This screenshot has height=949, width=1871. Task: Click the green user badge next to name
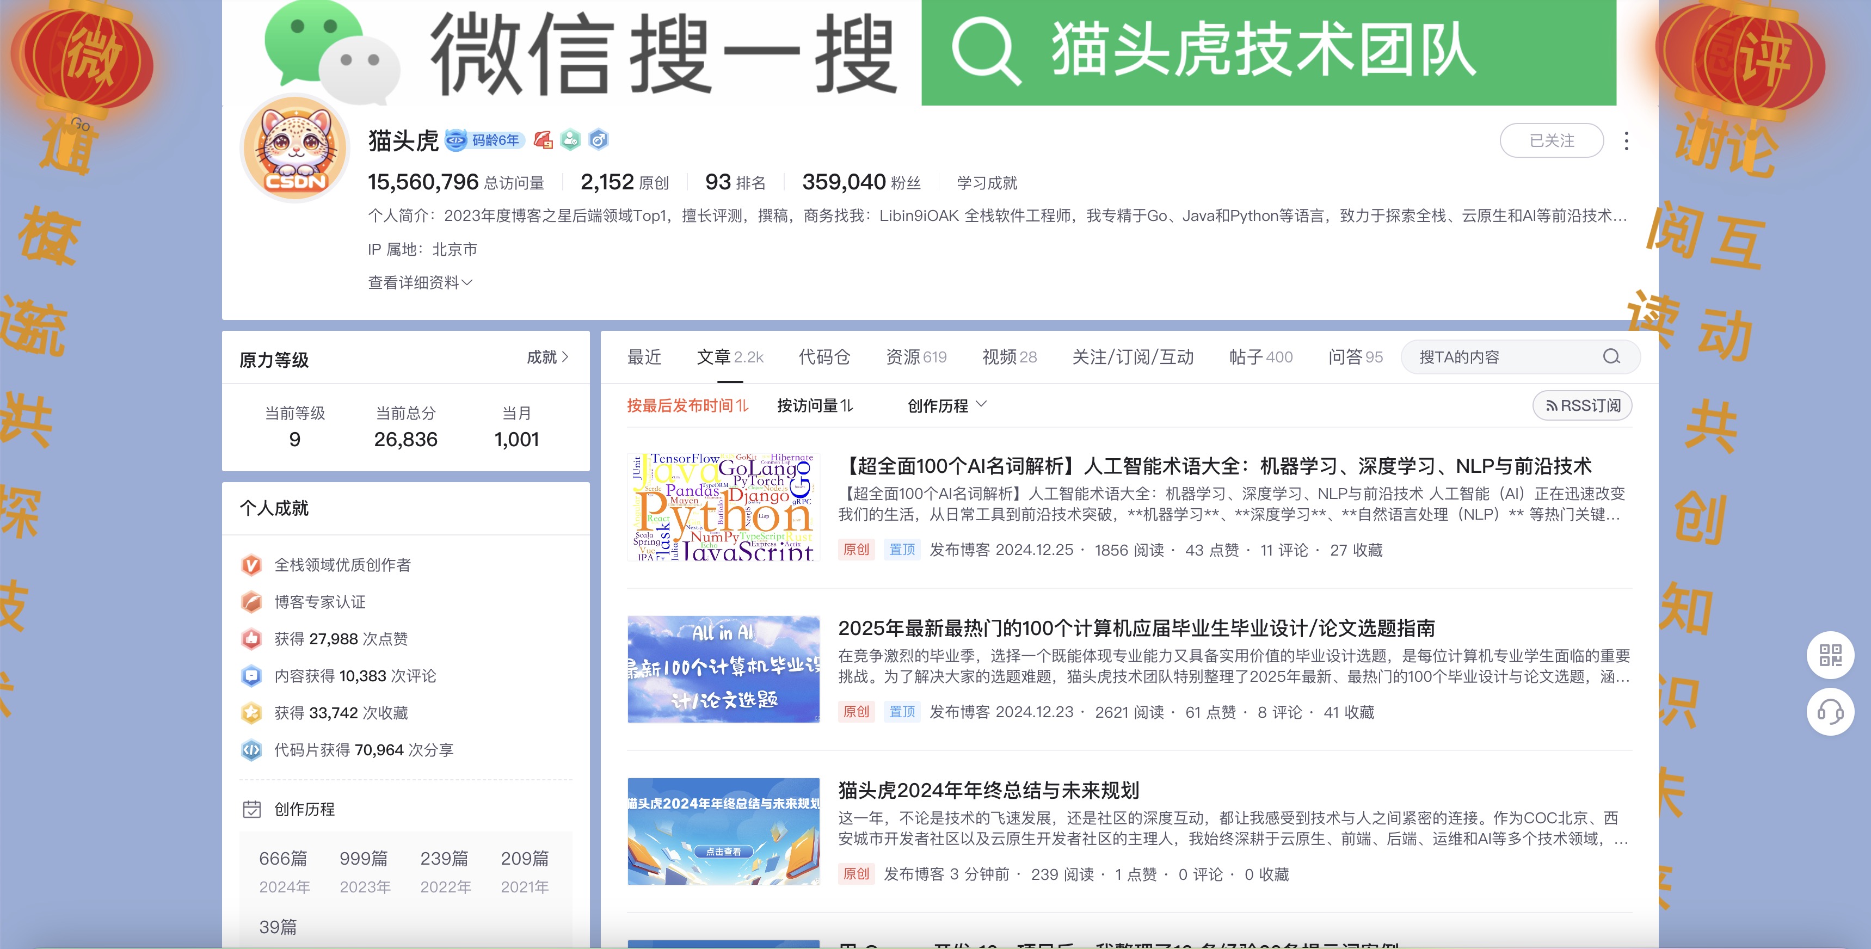point(571,139)
